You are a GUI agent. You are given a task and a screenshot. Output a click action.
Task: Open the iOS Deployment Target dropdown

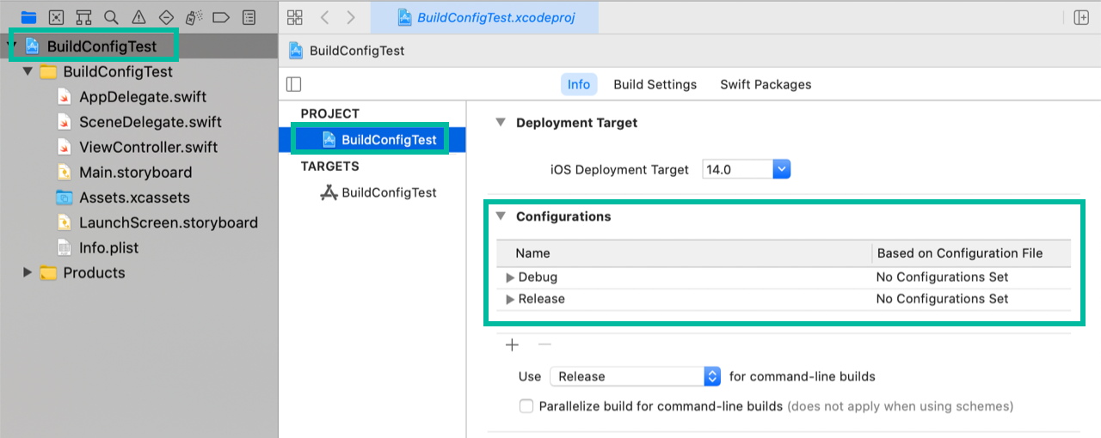[x=781, y=169]
